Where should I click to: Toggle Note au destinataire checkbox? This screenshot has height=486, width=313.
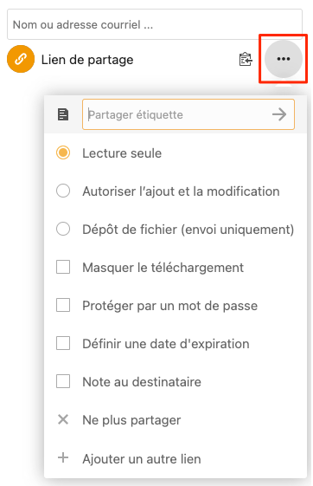[x=63, y=381]
